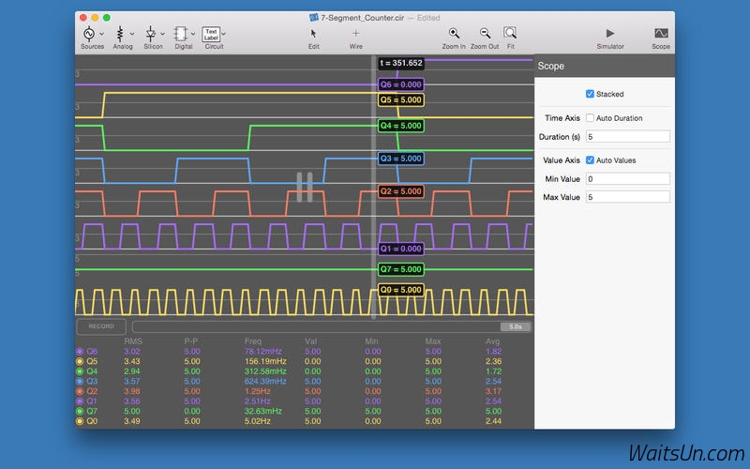Viewport: 750px width, 469px height.
Task: Click the Freq column header
Action: click(x=253, y=341)
